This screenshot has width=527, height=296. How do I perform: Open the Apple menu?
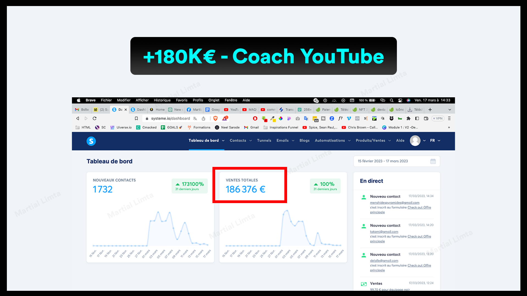pos(79,100)
